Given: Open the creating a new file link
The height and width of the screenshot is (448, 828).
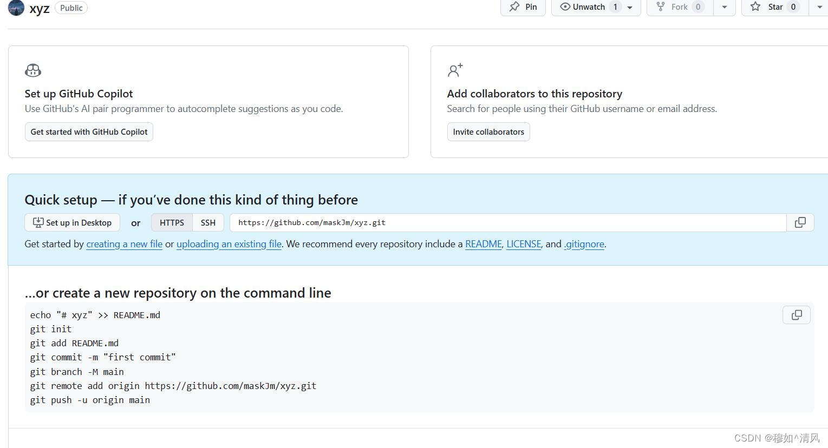Looking at the screenshot, I should (125, 244).
